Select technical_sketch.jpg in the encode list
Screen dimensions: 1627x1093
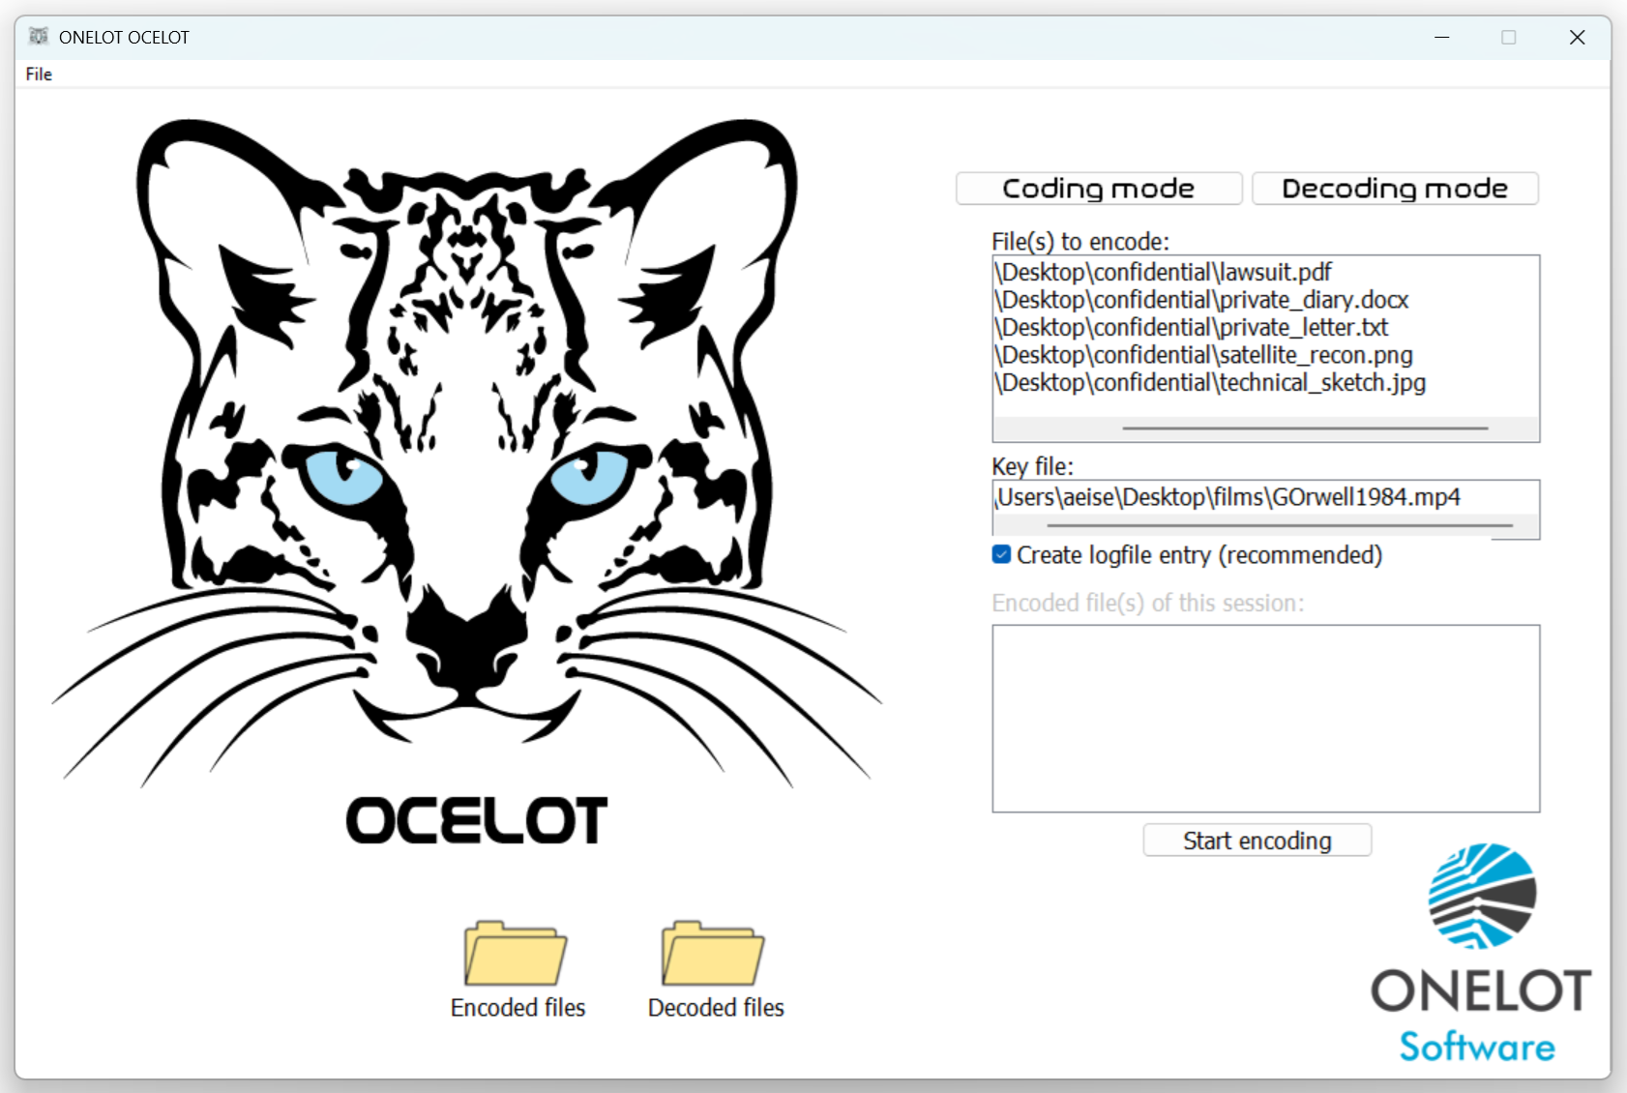[1209, 382]
